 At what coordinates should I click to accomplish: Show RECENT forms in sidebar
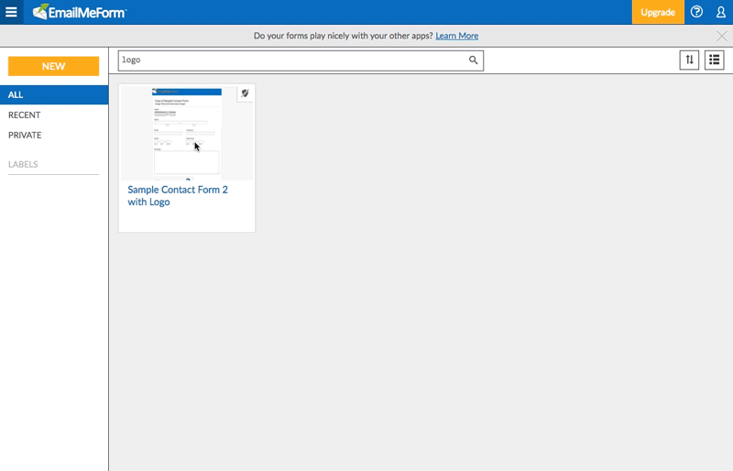[x=25, y=115]
